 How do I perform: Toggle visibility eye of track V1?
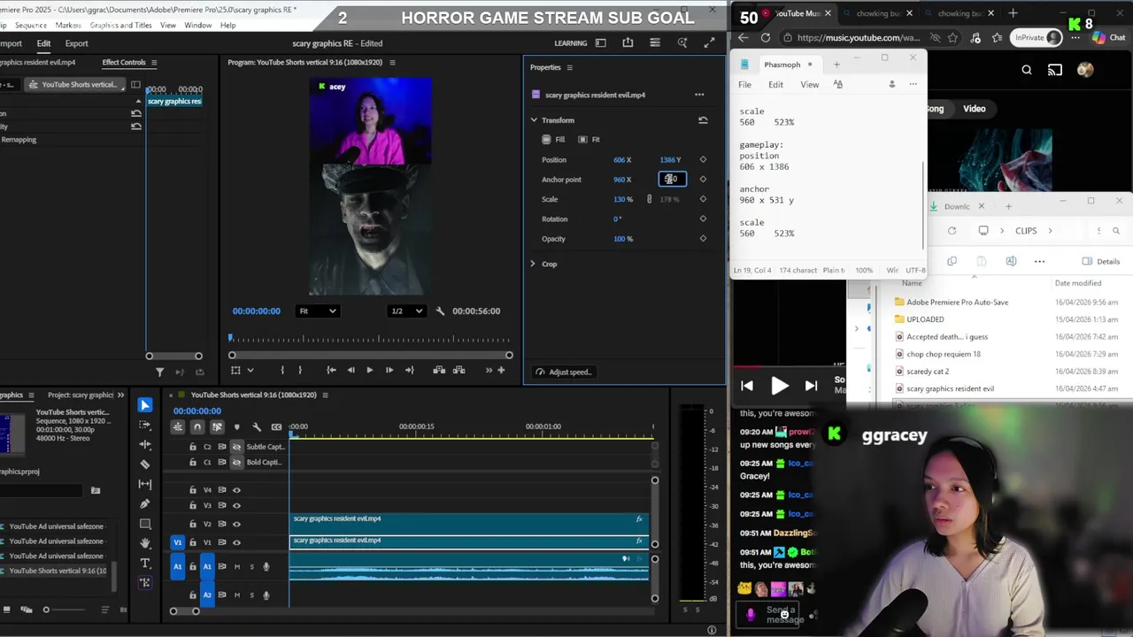(236, 542)
